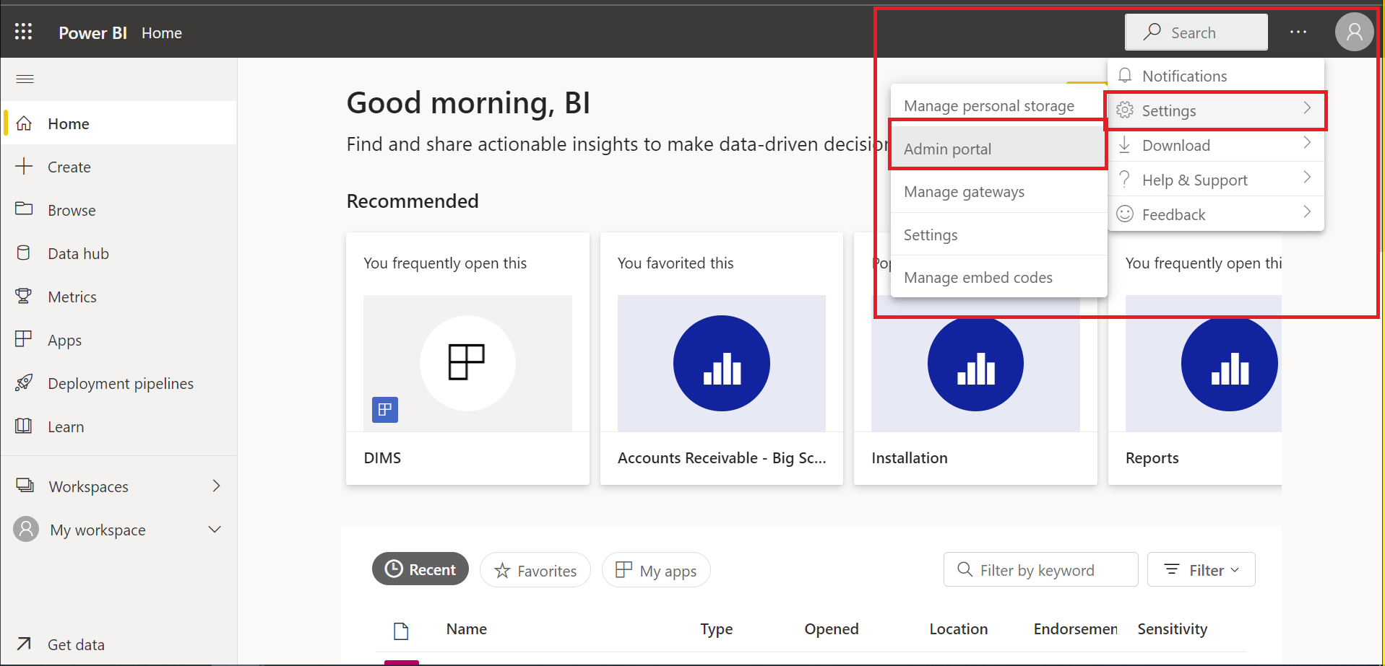
Task: Click the Learn book icon
Action: (x=24, y=426)
